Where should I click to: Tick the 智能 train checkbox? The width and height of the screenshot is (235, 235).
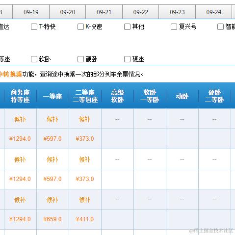coord(220,27)
